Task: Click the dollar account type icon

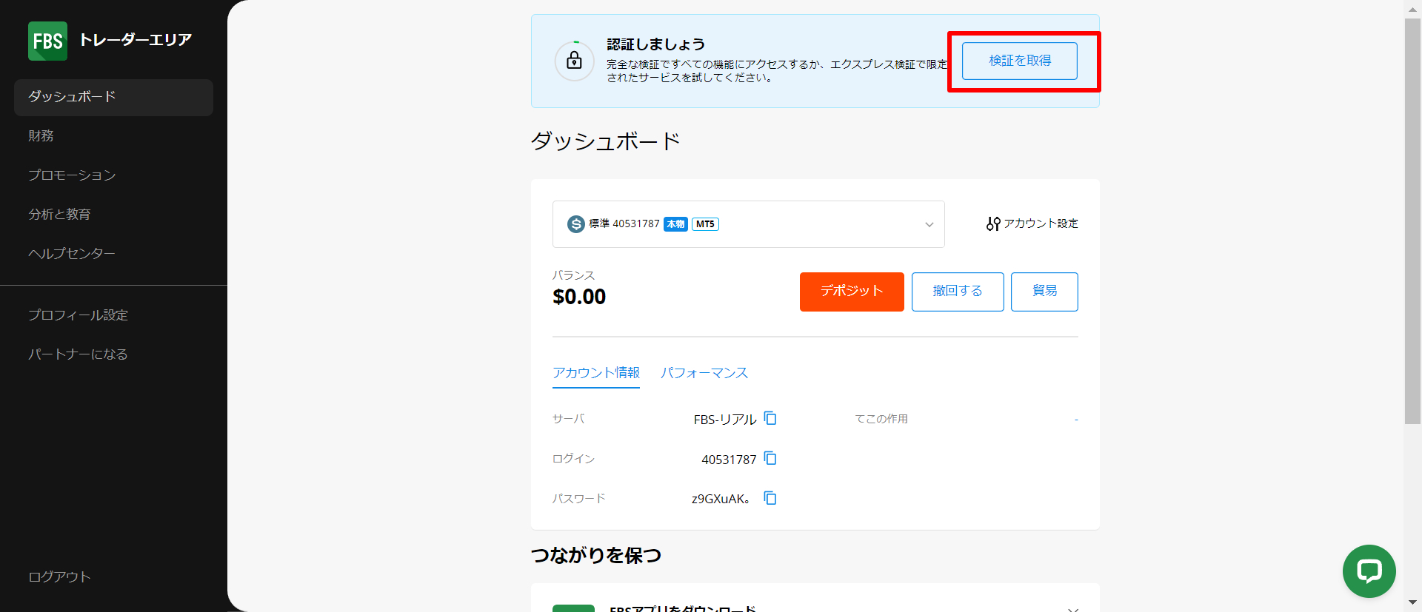Action: 575,223
